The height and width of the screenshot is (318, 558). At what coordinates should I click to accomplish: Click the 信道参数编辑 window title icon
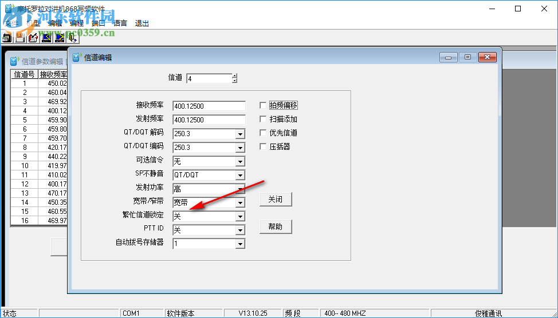[14, 61]
